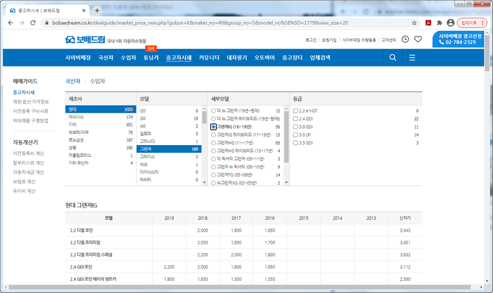This screenshot has width=493, height=293.
Task: Close the 중고차시세 browser tab
Action: [84, 10]
